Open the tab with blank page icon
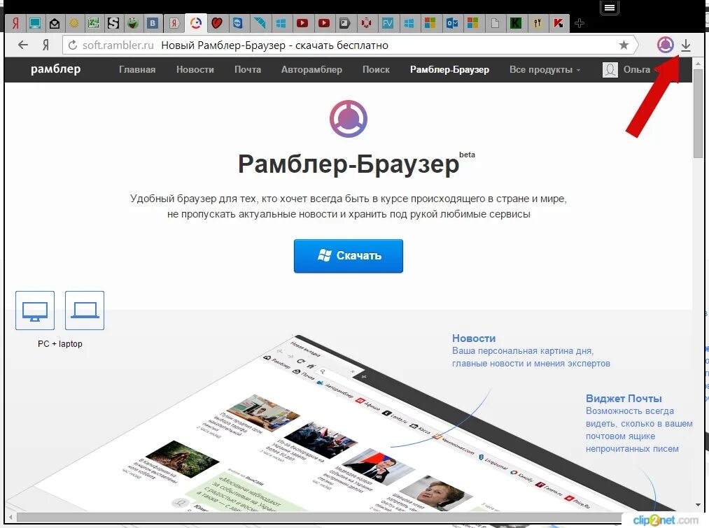The width and height of the screenshot is (709, 528). [495, 23]
